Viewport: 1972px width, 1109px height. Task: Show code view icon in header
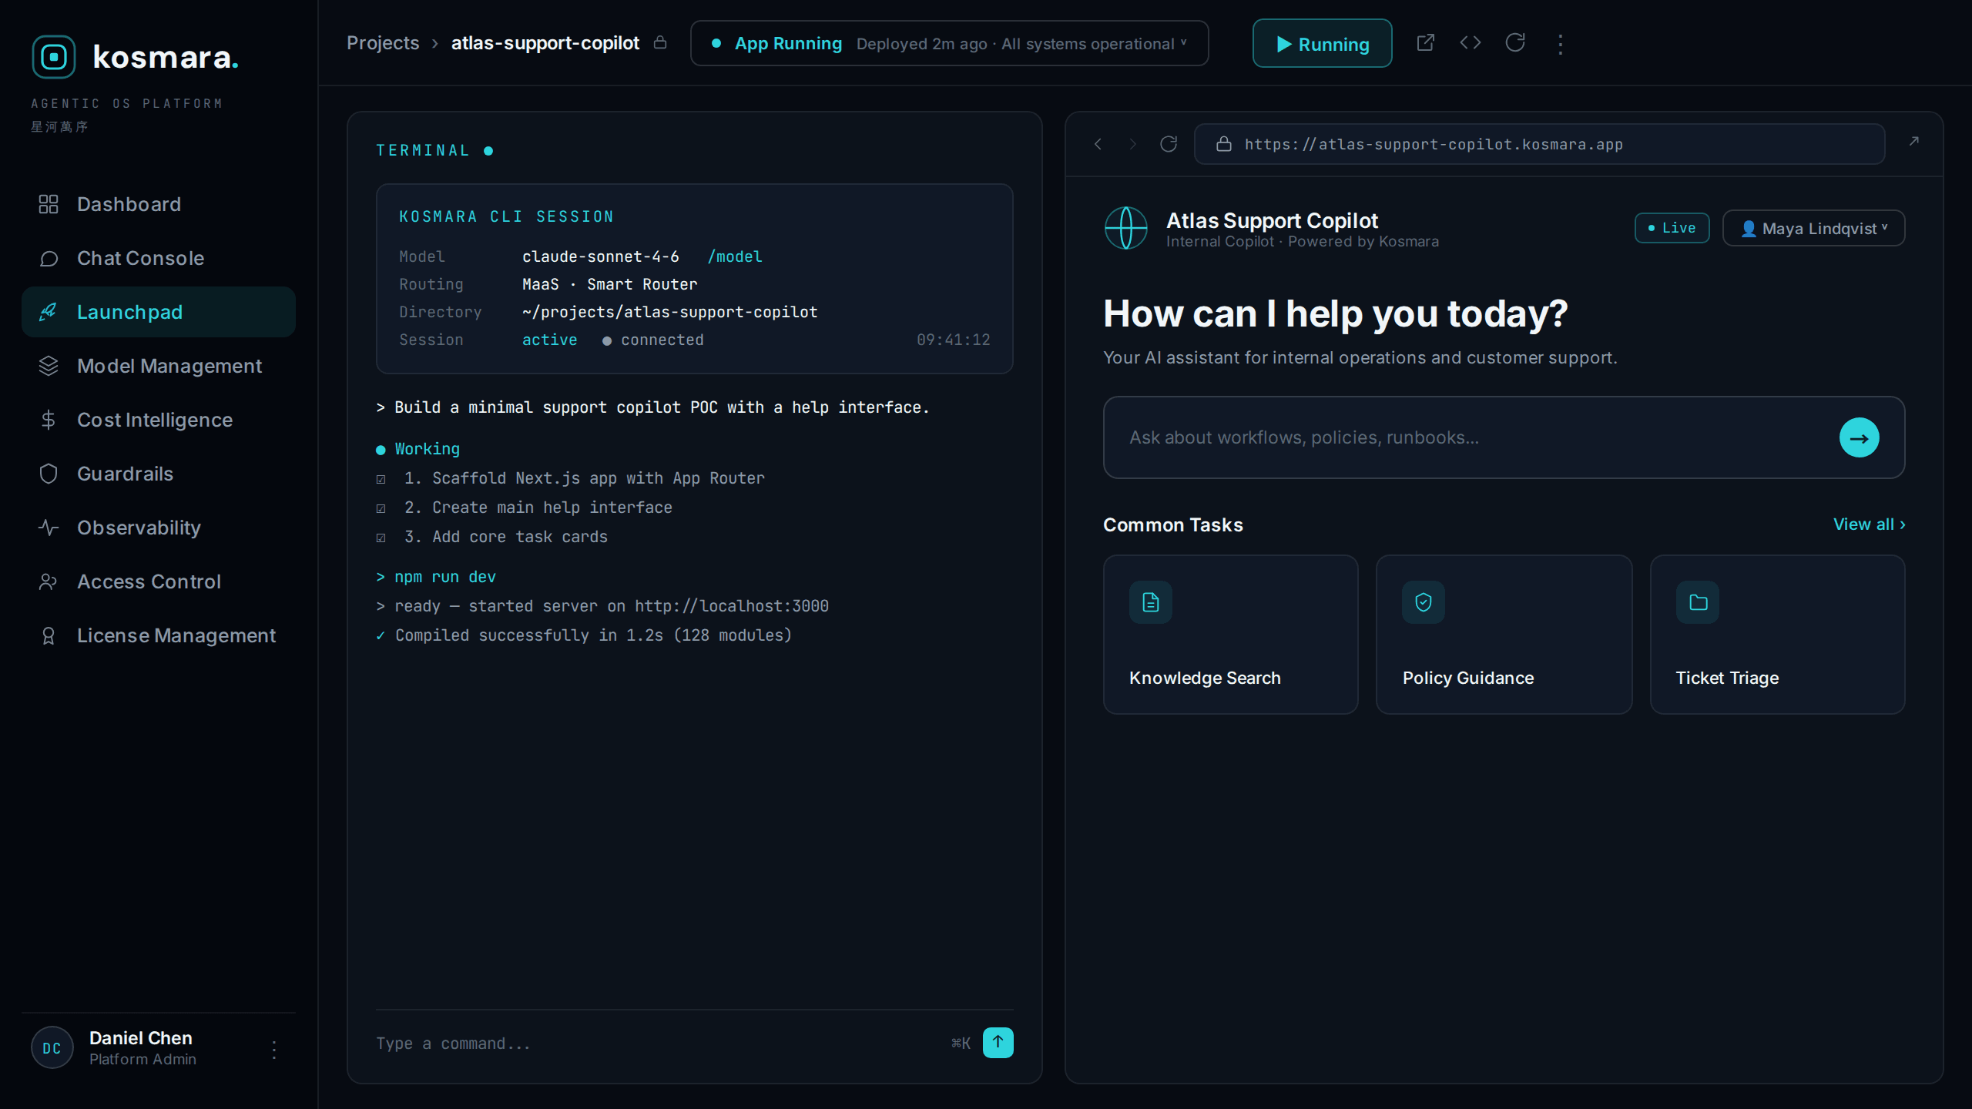(1471, 42)
